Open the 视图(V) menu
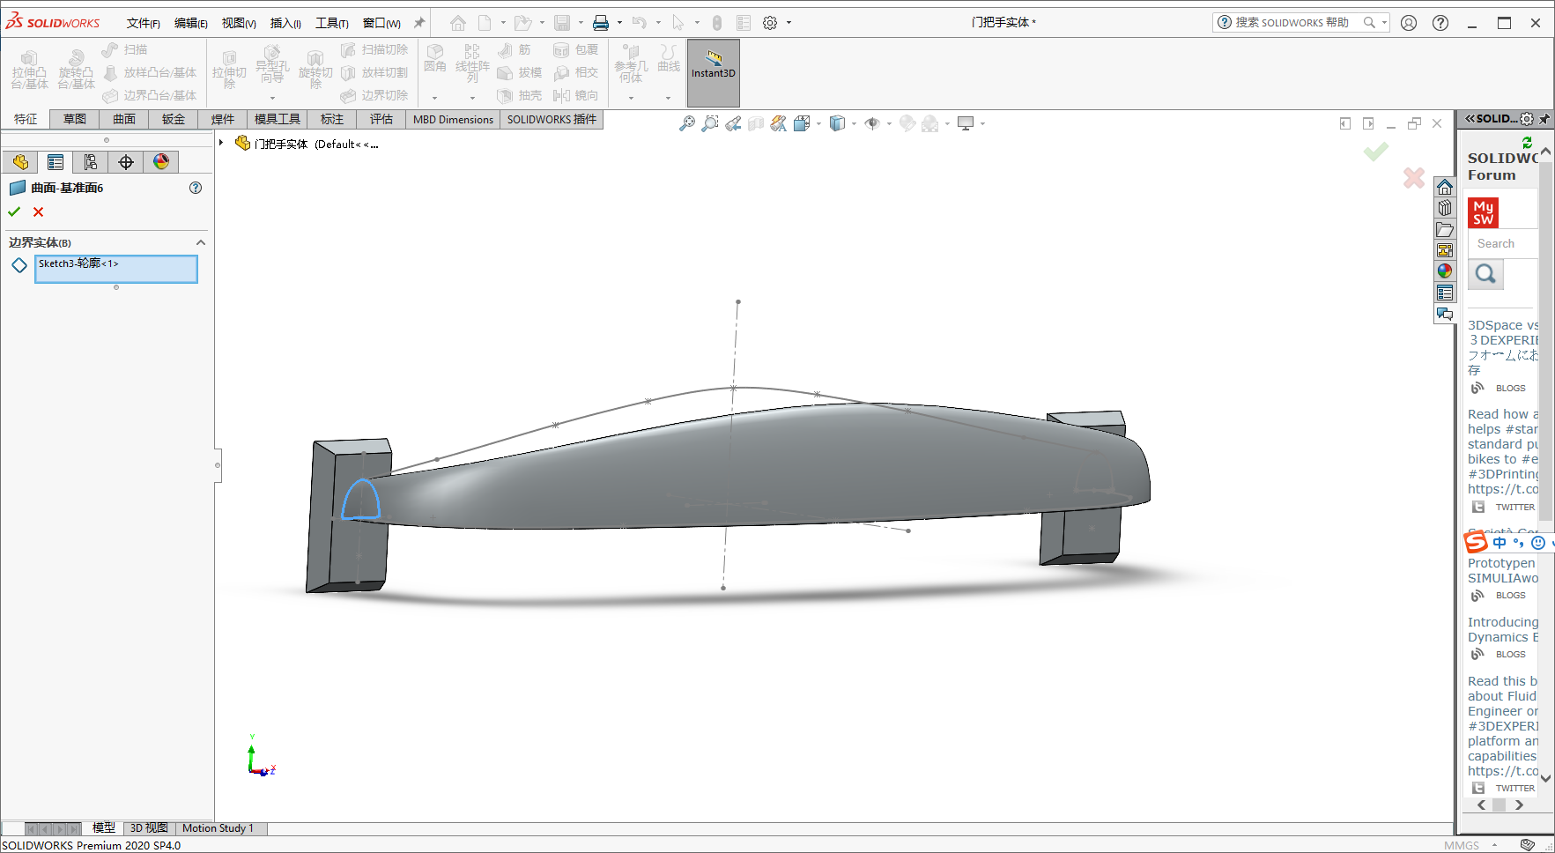The width and height of the screenshot is (1555, 853). (239, 24)
